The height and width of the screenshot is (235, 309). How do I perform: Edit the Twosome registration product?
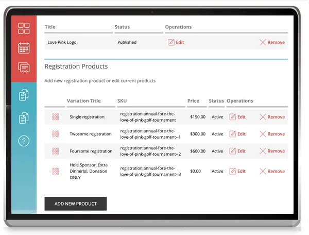pos(237,134)
